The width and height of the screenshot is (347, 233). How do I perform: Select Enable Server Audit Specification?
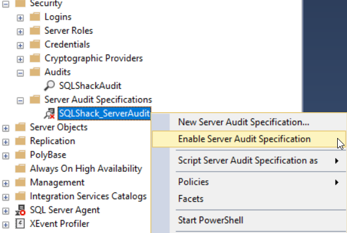coord(249,139)
